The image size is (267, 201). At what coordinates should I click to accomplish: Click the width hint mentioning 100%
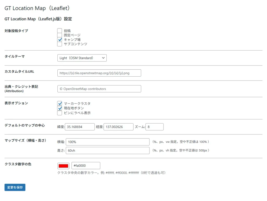(x=180, y=142)
